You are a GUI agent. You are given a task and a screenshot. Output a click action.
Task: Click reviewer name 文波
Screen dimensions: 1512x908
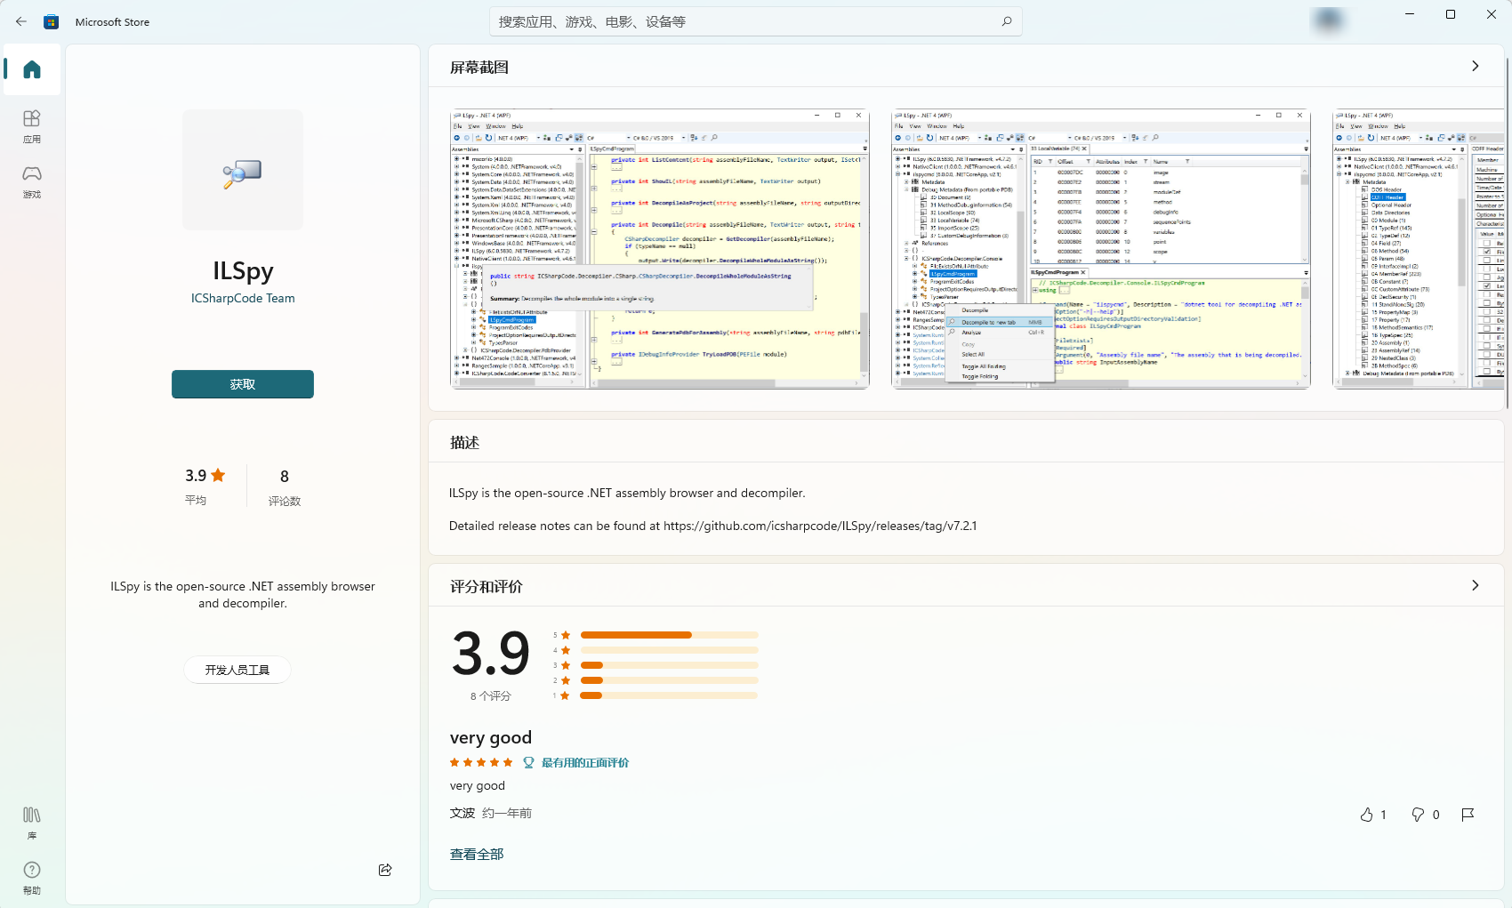click(462, 813)
